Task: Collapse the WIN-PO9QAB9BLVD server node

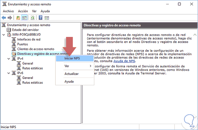Action: (x=4, y=35)
